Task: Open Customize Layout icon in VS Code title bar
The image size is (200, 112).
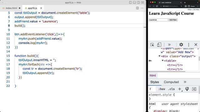Action: 142,2
